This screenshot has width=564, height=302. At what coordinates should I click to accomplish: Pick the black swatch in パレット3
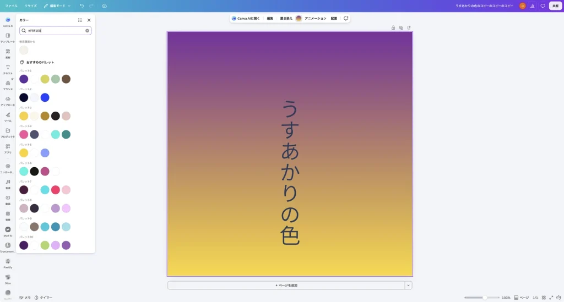tap(56, 116)
